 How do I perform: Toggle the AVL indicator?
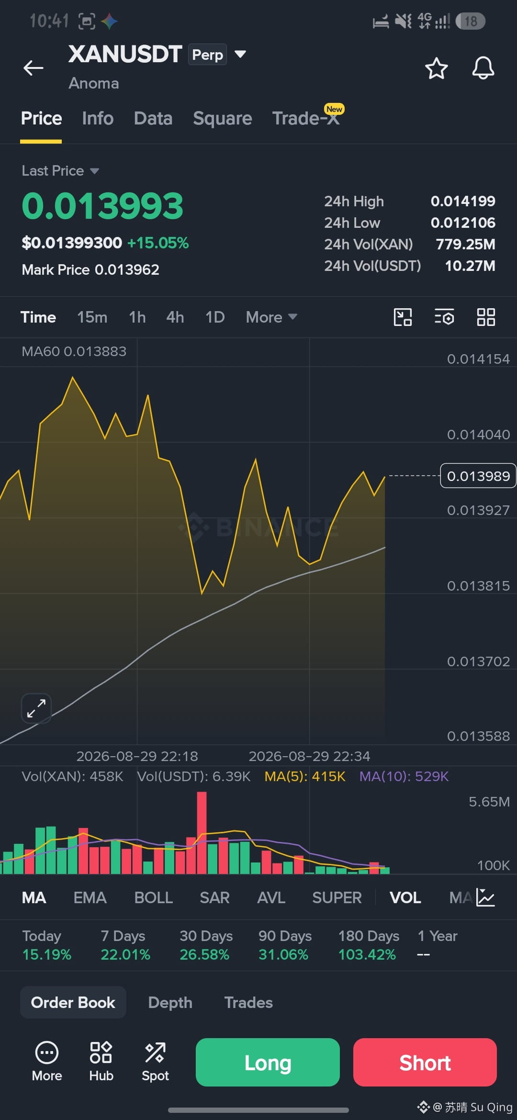271,897
